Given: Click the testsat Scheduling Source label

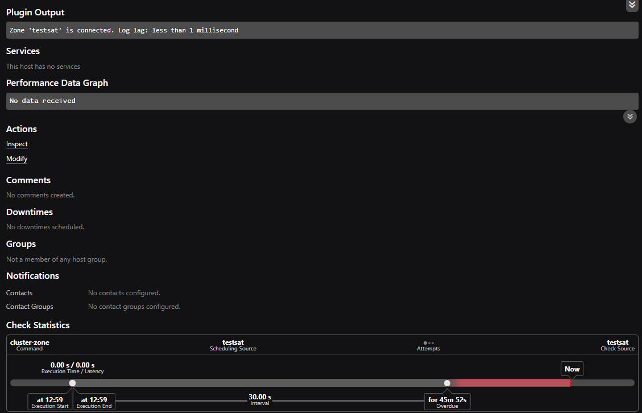Looking at the screenshot, I should point(233,345).
